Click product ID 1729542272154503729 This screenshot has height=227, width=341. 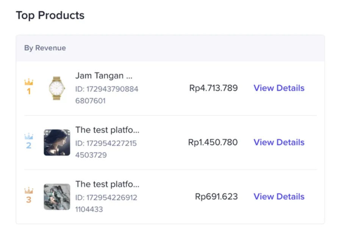point(106,149)
